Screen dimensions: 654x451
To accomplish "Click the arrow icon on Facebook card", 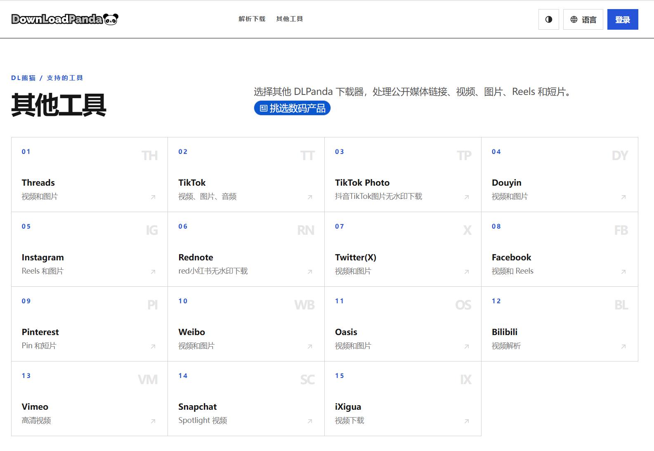I will pos(623,272).
